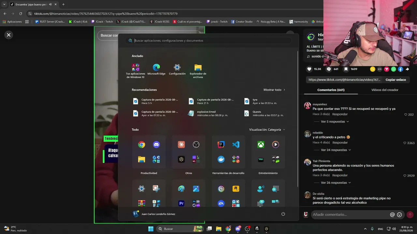The image size is (417, 234).
Task: Click the Windows Start button on taskbar
Action: (151, 229)
